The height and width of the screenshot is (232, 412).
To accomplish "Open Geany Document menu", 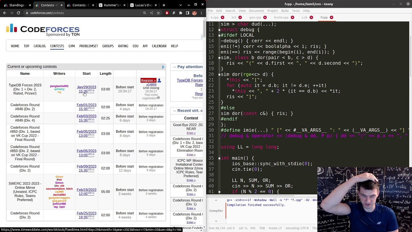I will pos(256,11).
